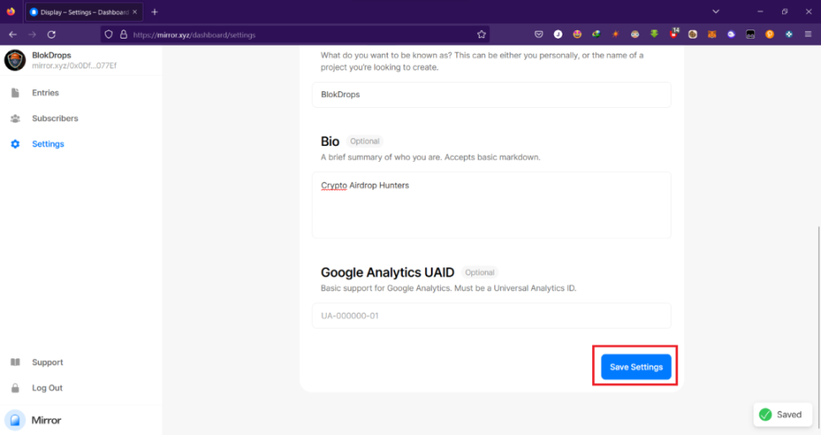Reload the current page
Viewport: 821px width, 435px height.
(x=52, y=35)
